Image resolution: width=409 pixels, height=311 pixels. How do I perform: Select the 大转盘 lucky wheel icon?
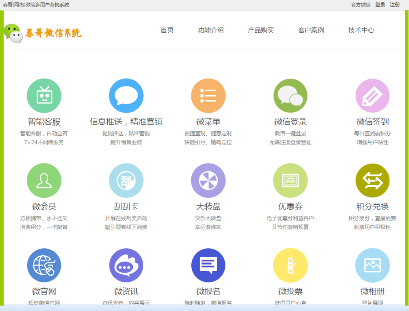pos(208,180)
